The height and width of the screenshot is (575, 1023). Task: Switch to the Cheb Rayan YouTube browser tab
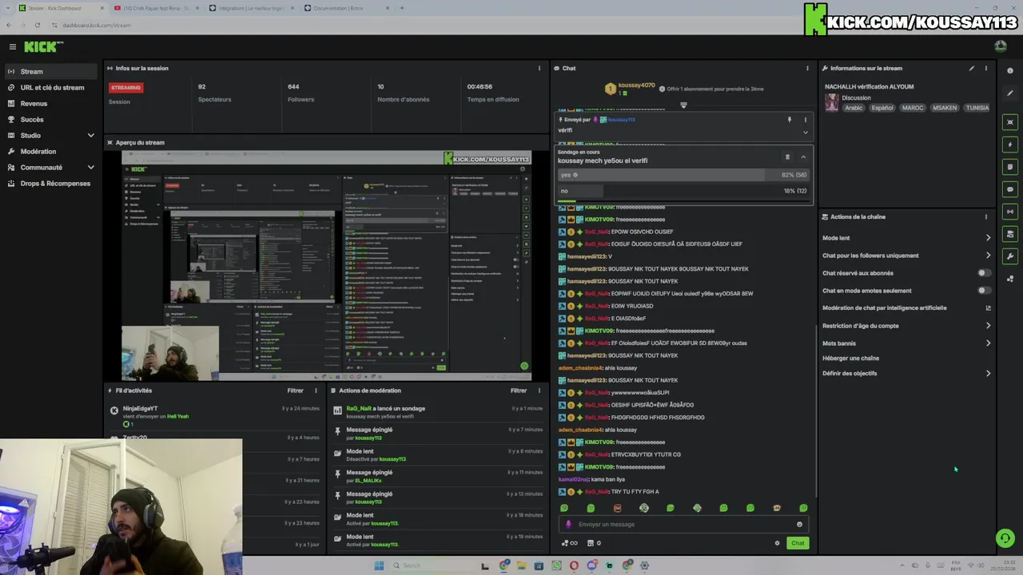click(156, 8)
